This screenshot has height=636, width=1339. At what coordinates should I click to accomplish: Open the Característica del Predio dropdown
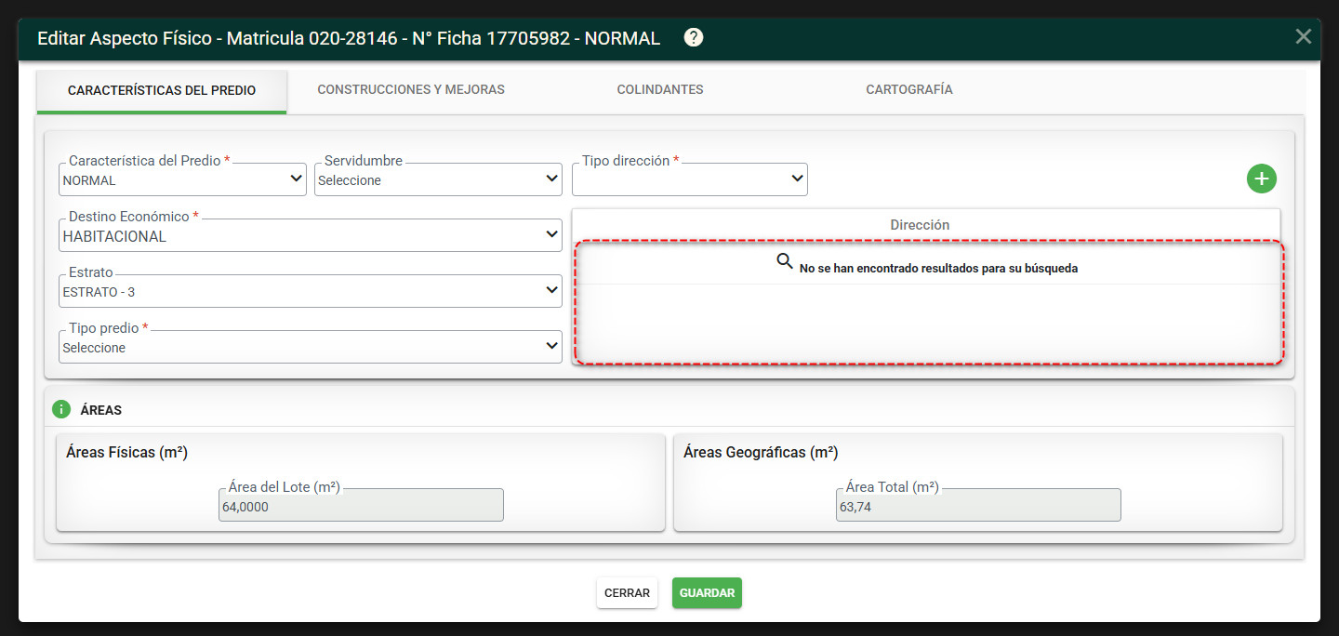pos(182,179)
